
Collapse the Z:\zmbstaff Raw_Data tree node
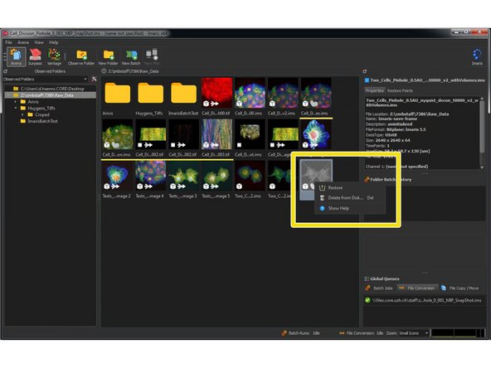(8, 95)
